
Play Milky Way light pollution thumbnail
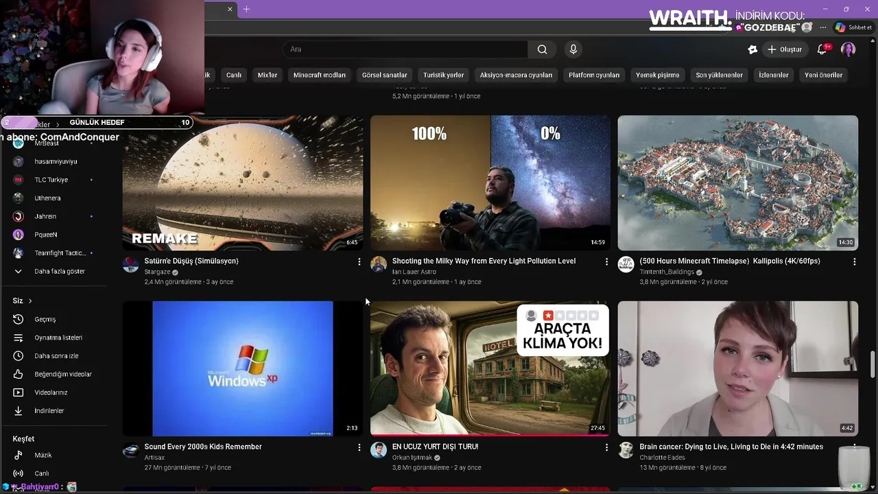490,183
